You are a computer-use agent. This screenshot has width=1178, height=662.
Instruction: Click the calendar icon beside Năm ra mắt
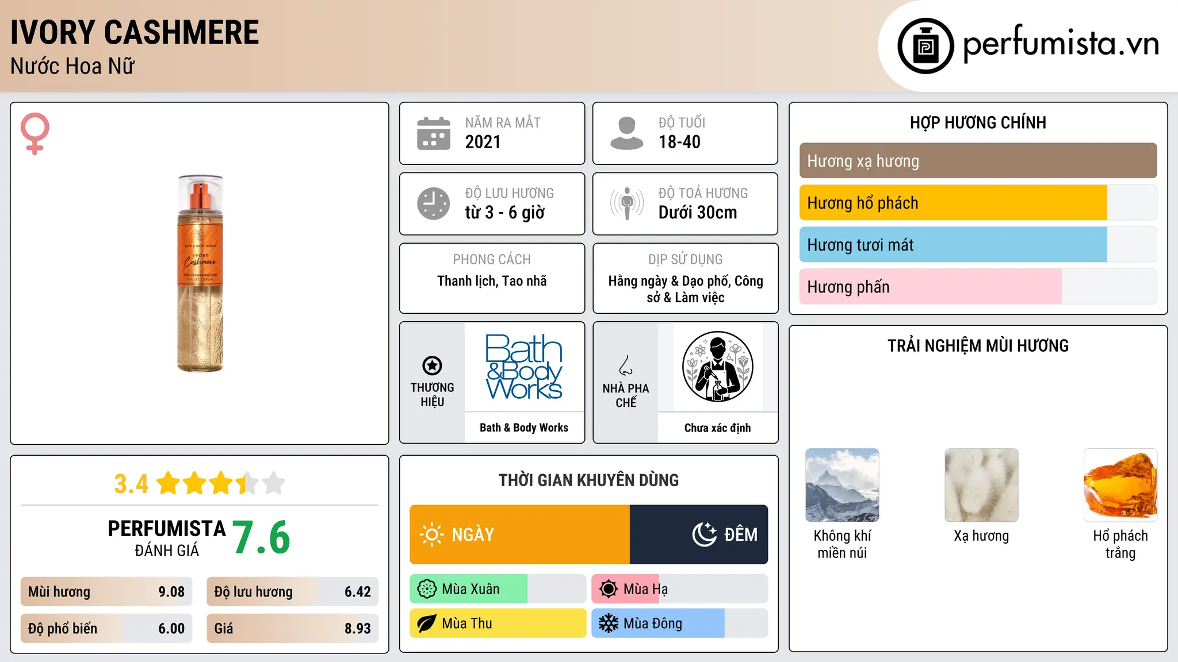434,133
